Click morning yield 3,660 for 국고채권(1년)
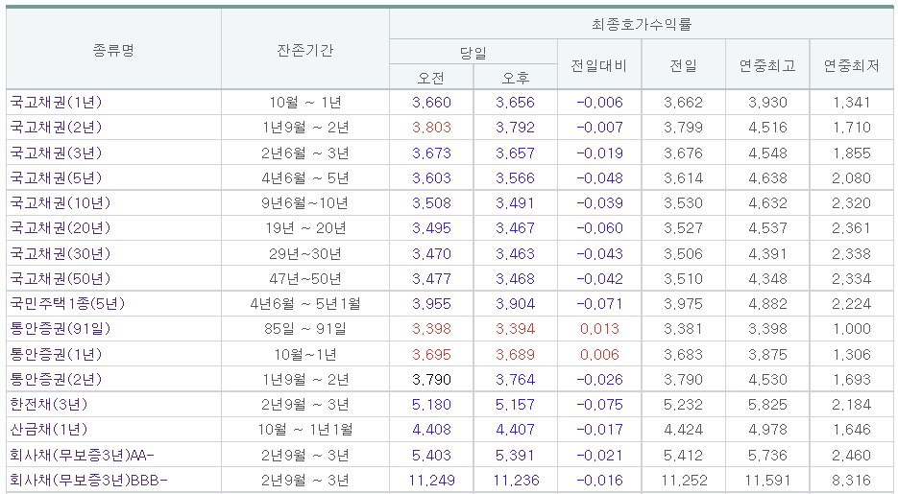This screenshot has width=898, height=494. [x=431, y=103]
